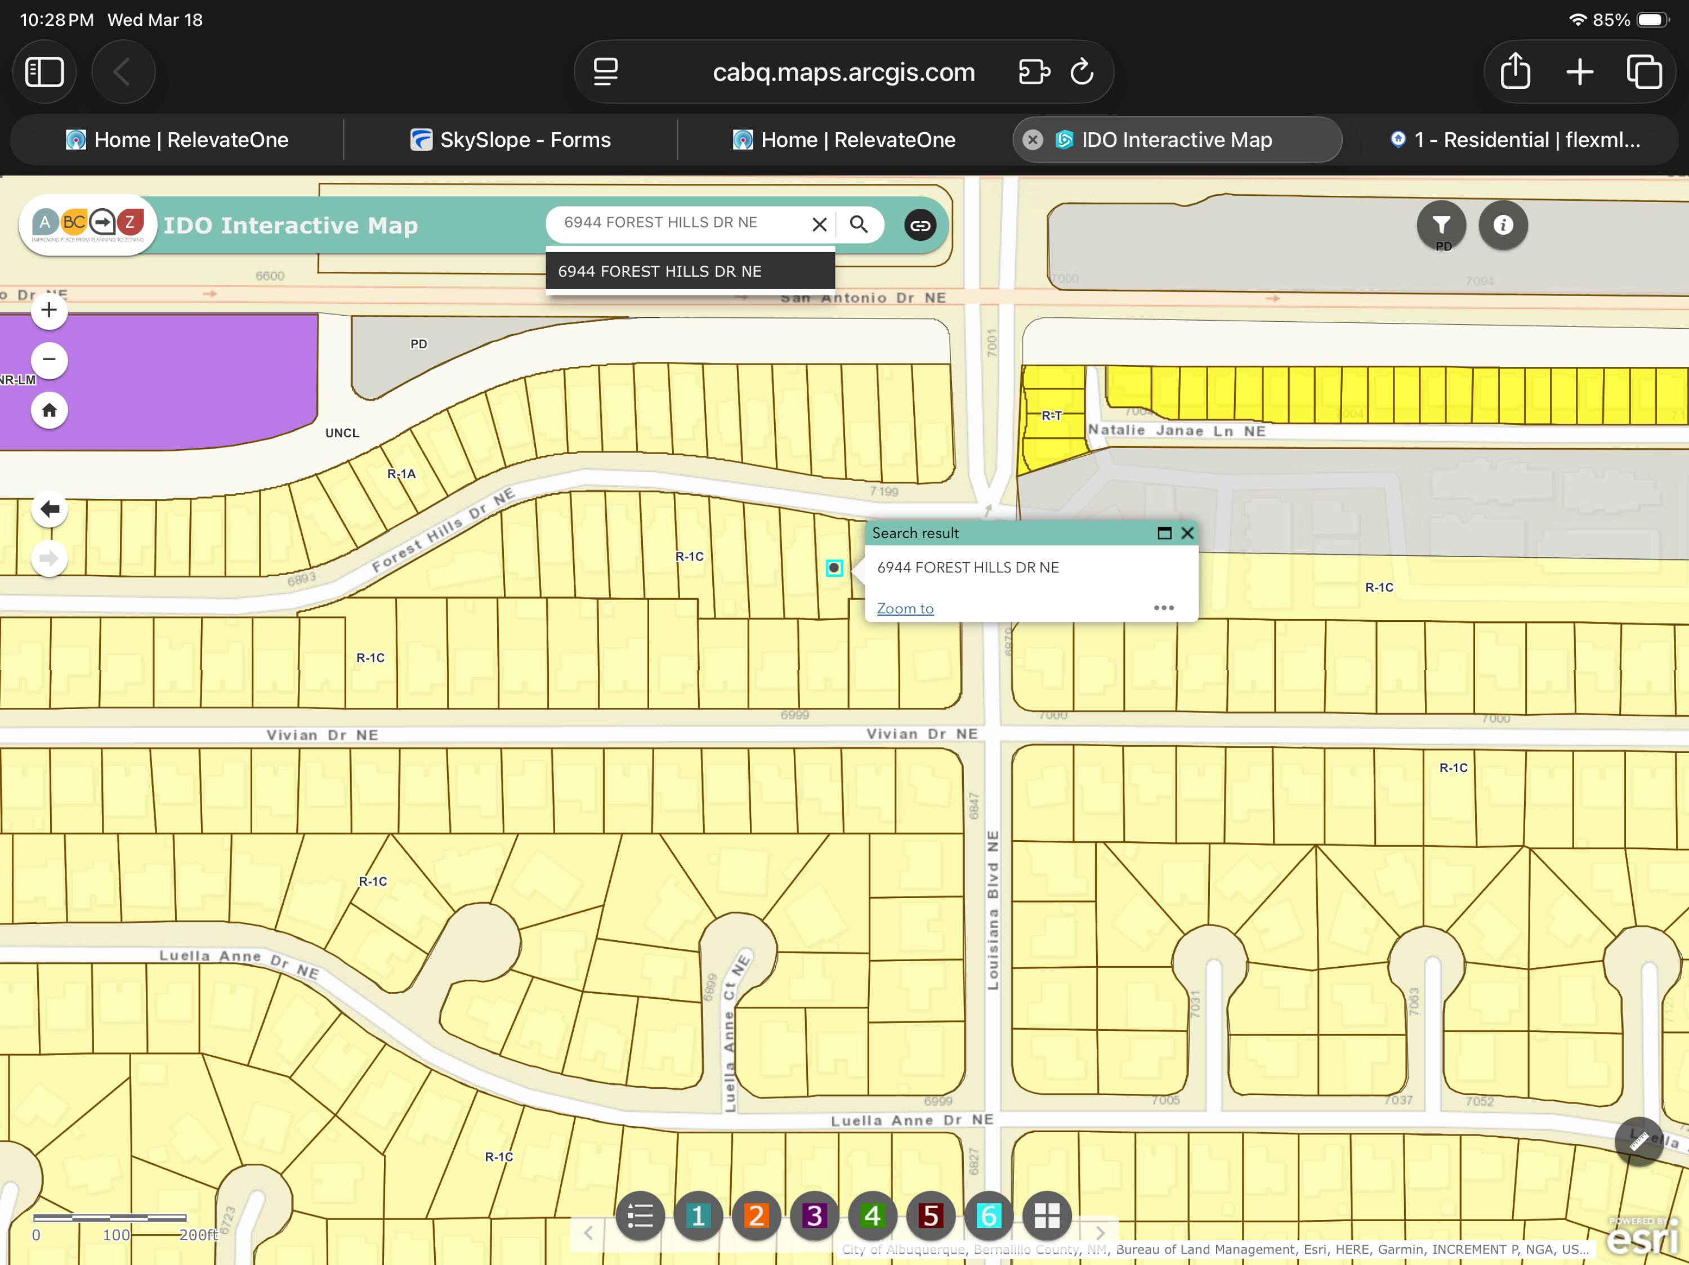Viewport: 1689px width, 1265px height.
Task: Submit address search with magnifier icon
Action: coord(858,225)
